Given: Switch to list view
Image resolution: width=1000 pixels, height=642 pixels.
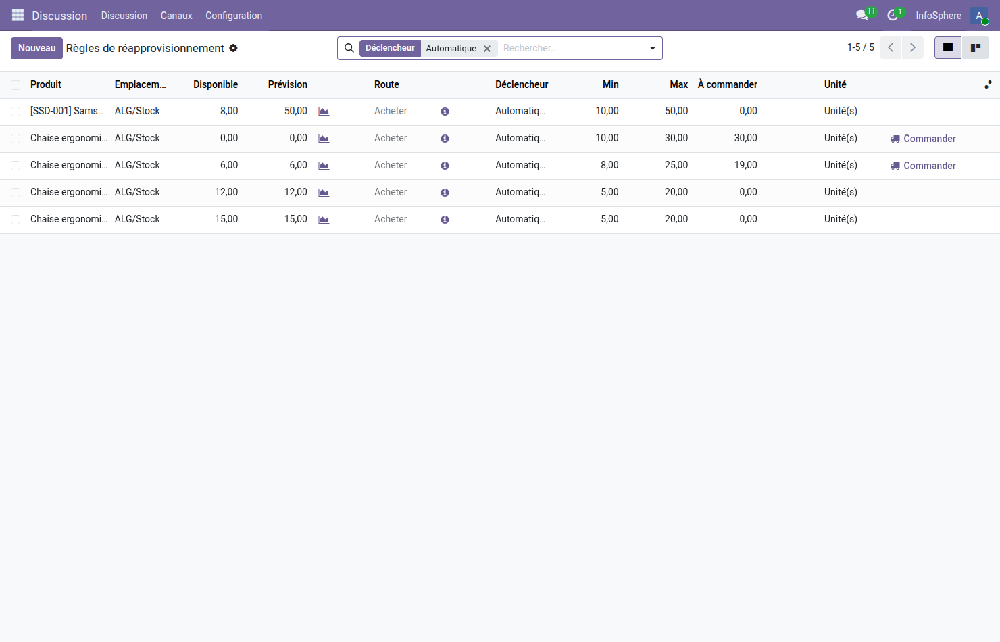Looking at the screenshot, I should [947, 47].
